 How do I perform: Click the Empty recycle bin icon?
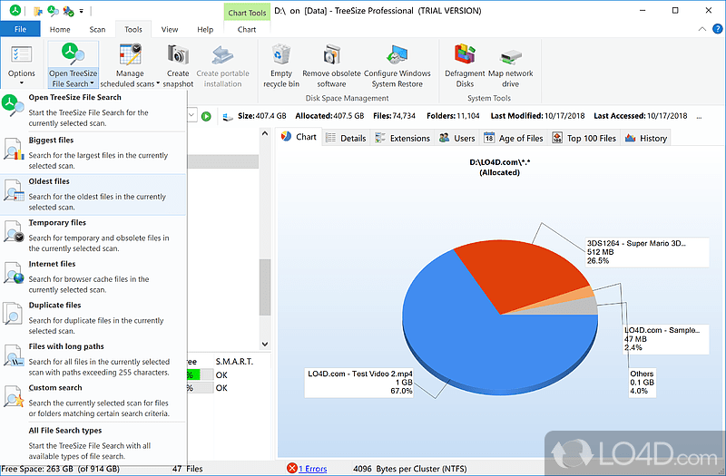point(281,54)
